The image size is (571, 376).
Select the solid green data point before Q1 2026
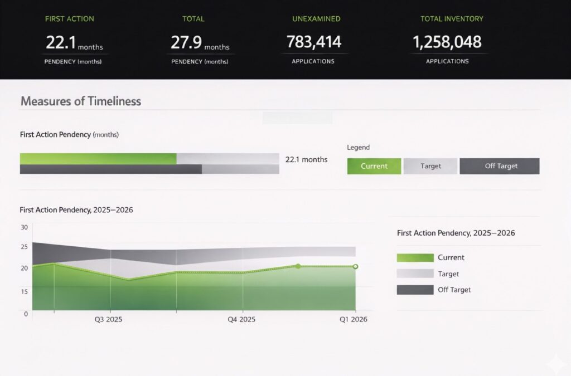click(298, 266)
